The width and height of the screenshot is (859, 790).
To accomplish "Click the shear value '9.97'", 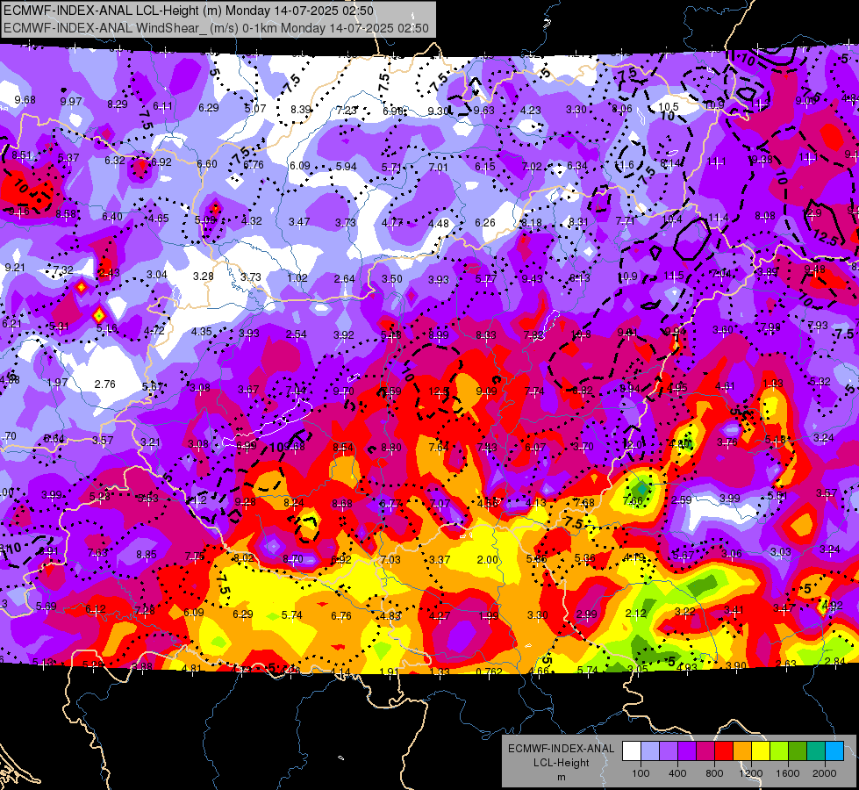I will pos(71,102).
